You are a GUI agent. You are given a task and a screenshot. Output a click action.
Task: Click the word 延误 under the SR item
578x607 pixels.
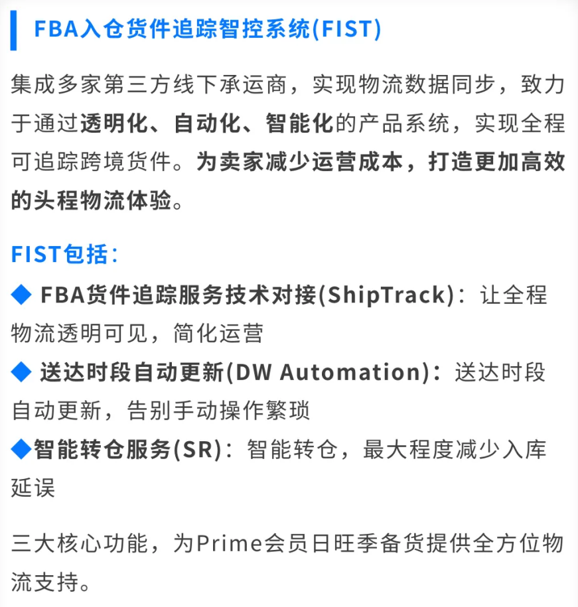33,488
